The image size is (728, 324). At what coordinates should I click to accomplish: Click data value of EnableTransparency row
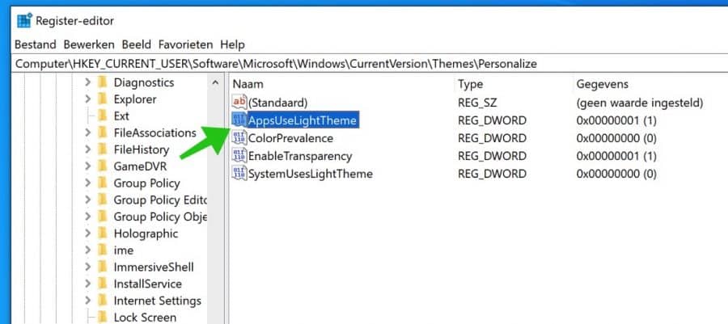coord(616,156)
